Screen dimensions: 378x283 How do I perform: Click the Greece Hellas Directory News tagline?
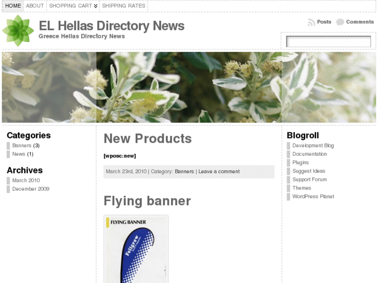pos(82,36)
